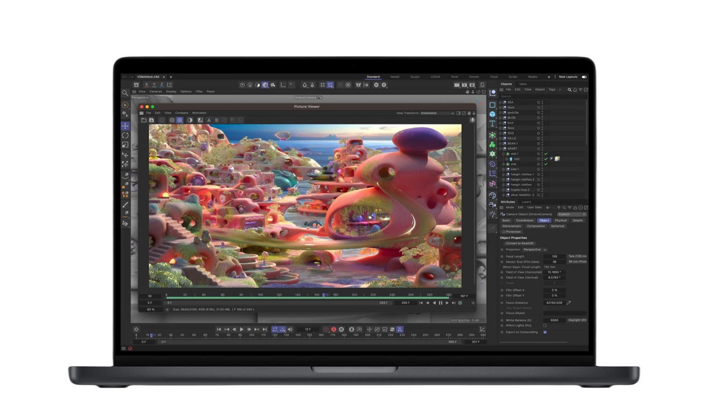Click the Open folder icon in Picture Viewer
The width and height of the screenshot is (714, 402).
(x=143, y=120)
